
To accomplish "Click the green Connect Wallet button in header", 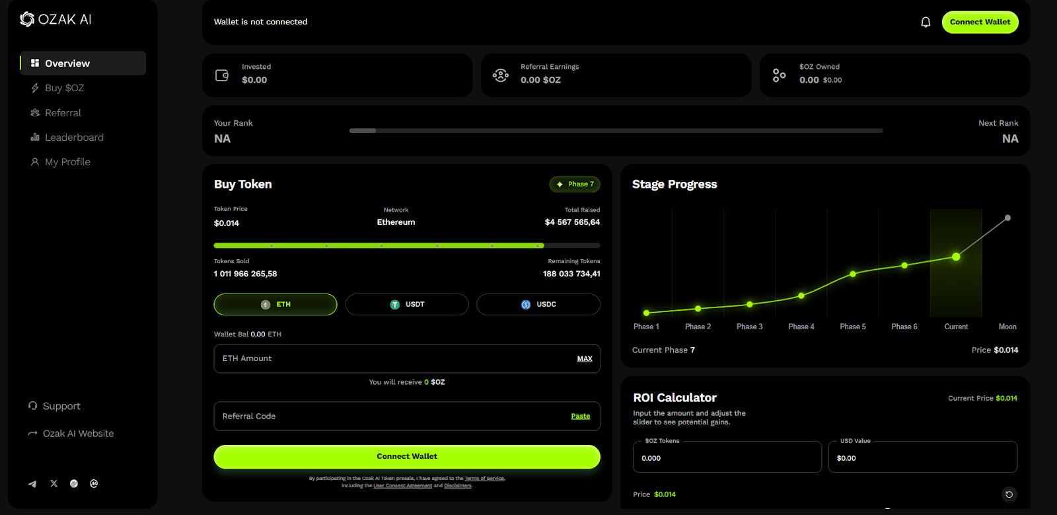I will pyautogui.click(x=980, y=22).
